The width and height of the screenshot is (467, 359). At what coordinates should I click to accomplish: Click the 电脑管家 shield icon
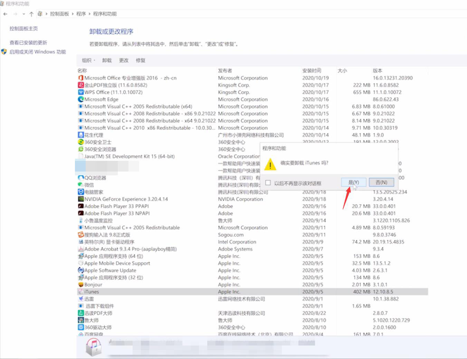81,192
